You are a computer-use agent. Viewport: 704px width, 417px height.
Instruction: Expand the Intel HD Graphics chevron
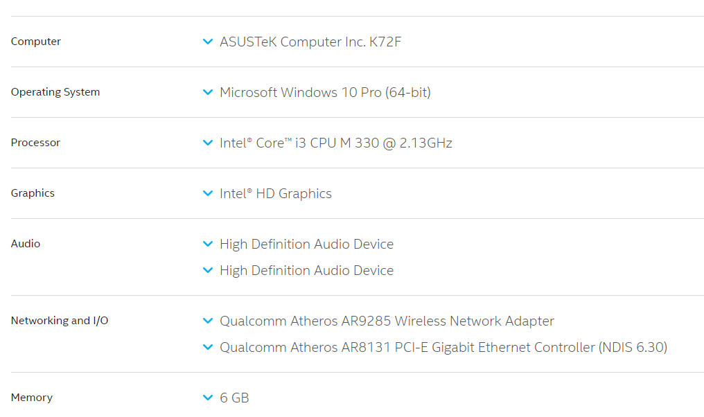point(208,193)
